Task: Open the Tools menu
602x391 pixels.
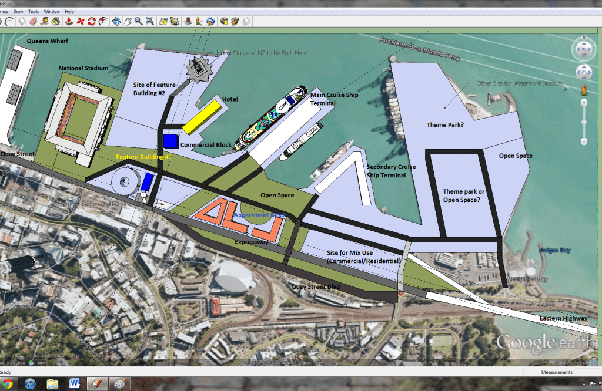Action: 34,11
